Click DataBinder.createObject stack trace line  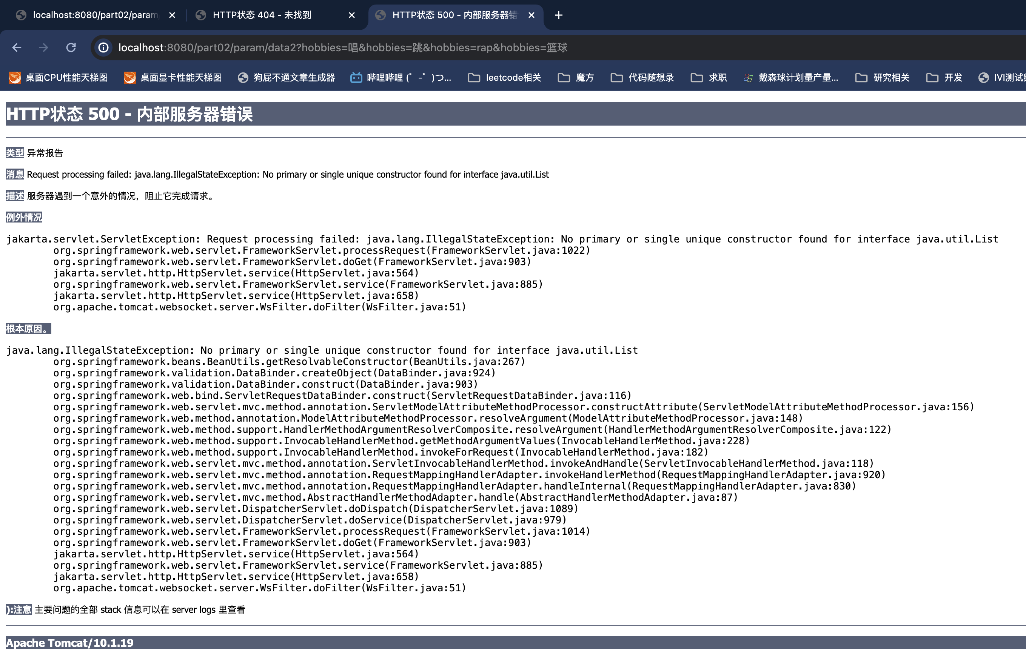tap(274, 373)
